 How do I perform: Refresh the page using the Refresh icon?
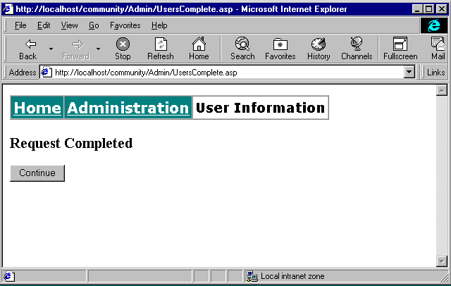tap(160, 44)
